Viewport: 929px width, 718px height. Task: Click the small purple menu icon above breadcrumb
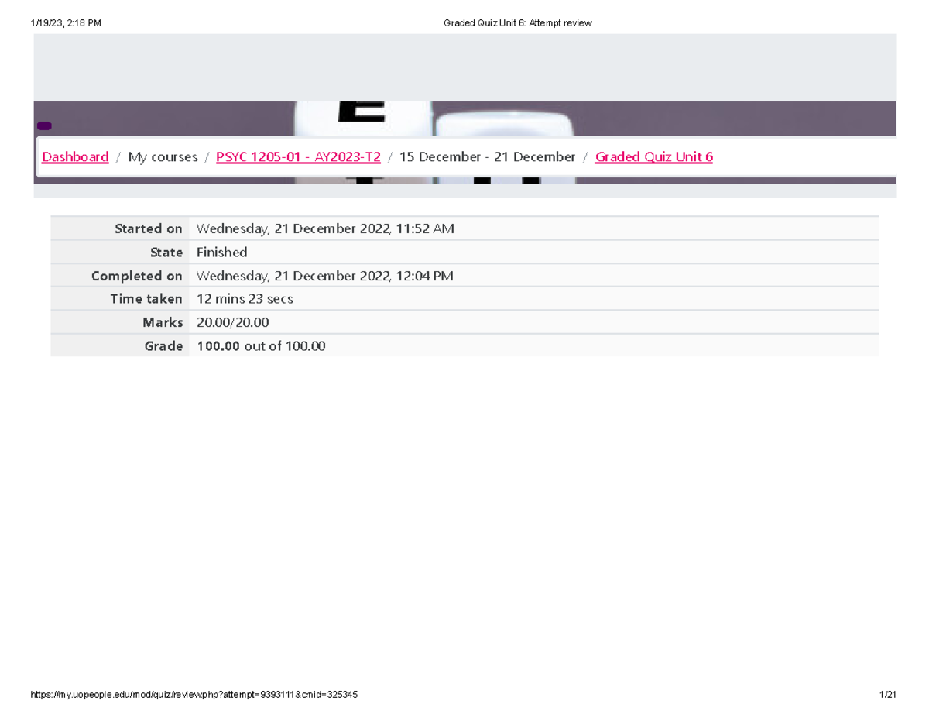[44, 125]
